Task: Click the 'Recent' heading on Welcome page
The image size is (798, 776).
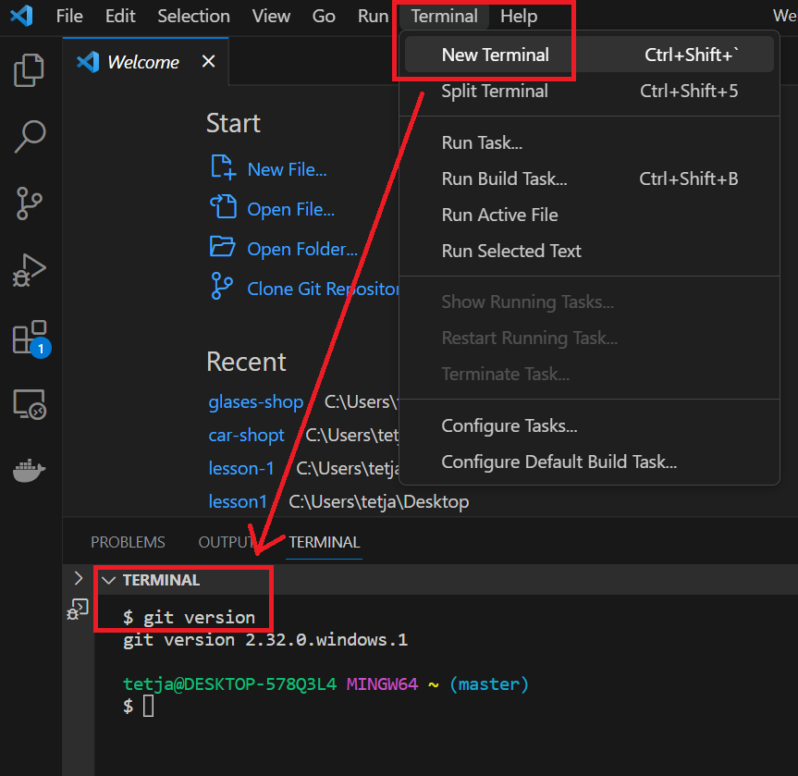Action: point(246,362)
